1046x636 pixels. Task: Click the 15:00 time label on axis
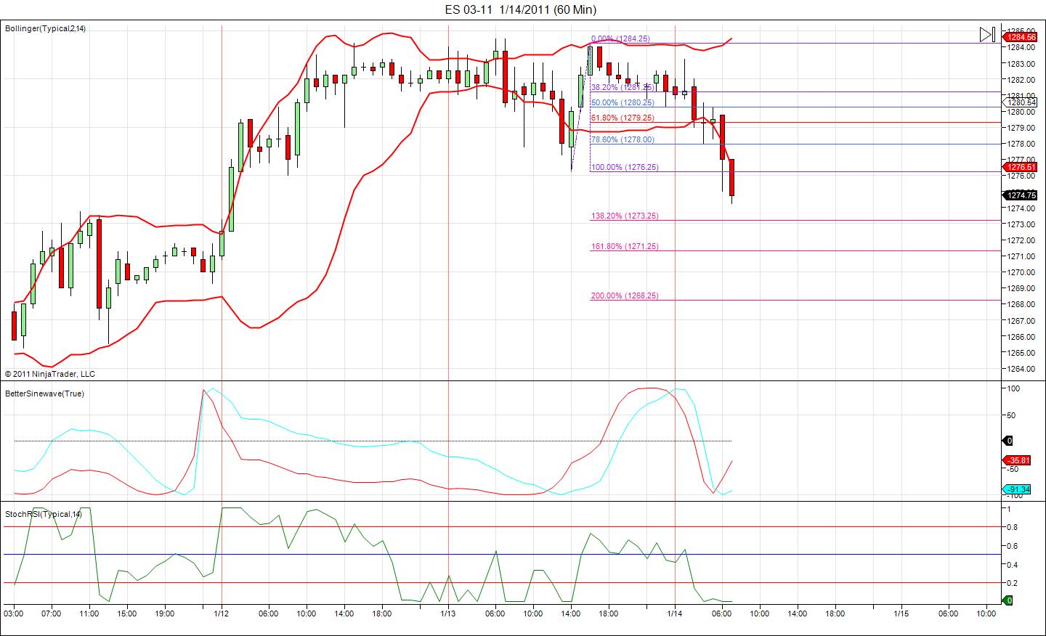click(x=126, y=613)
